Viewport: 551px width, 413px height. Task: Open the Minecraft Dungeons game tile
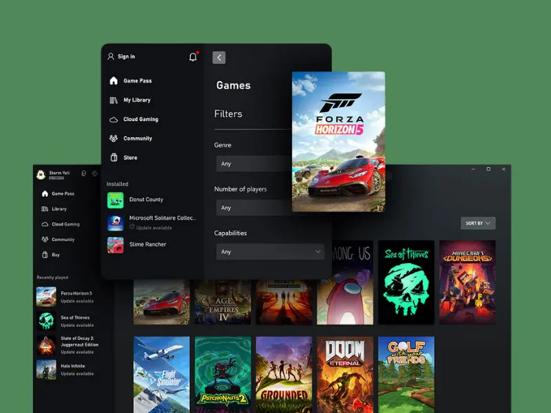point(467,282)
